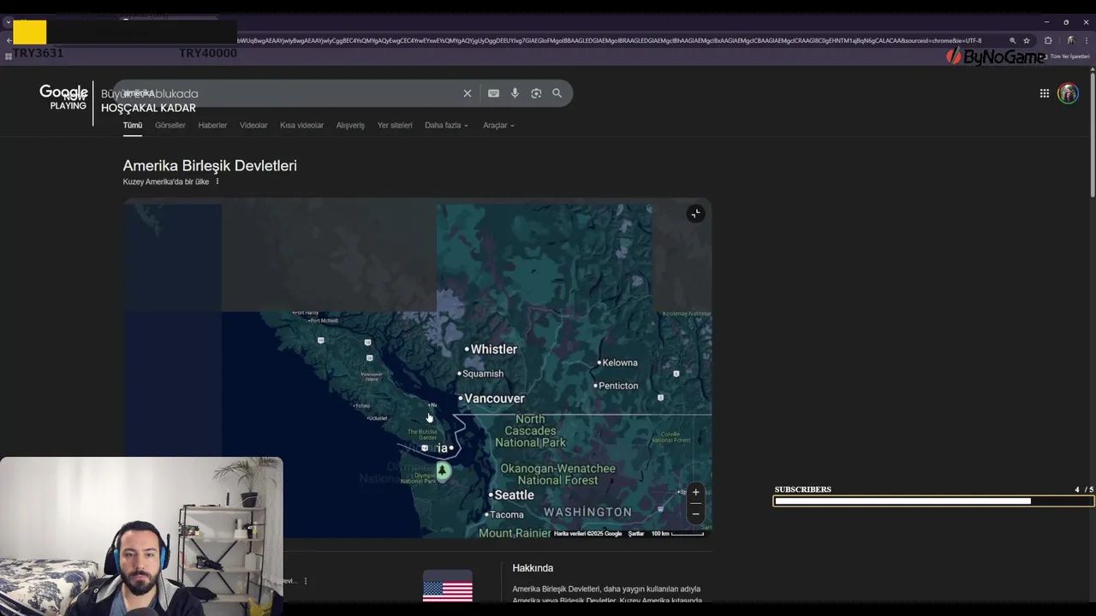Click Whistler label on the map
The height and width of the screenshot is (616, 1096).
tap(493, 349)
